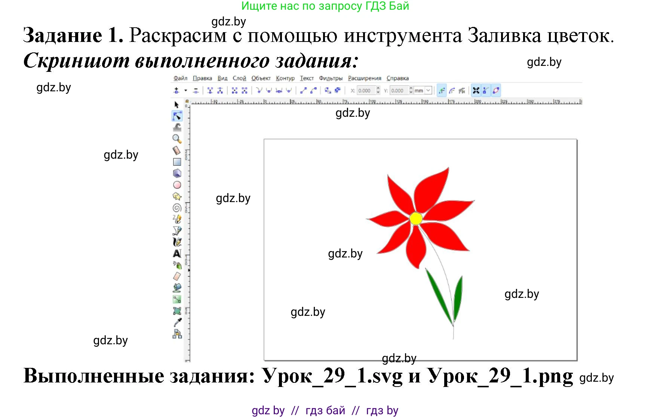Increment the X coordinate stepper
651x418 pixels.
click(378, 88)
